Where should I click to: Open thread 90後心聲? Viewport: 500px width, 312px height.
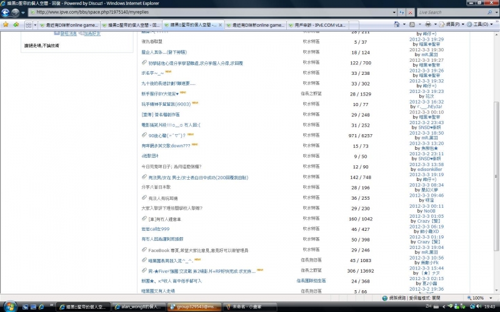[x=167, y=135]
